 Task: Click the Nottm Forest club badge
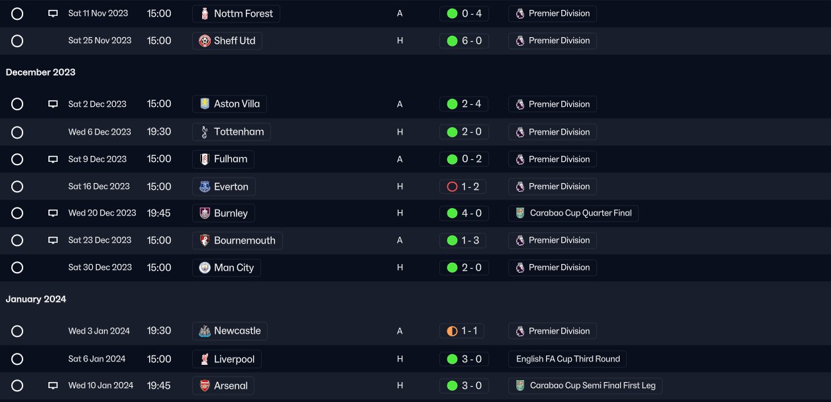[x=205, y=14]
